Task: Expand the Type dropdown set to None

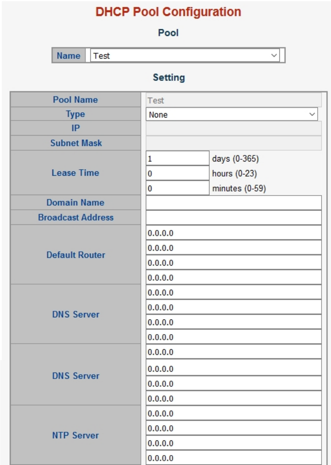Action: [232, 115]
